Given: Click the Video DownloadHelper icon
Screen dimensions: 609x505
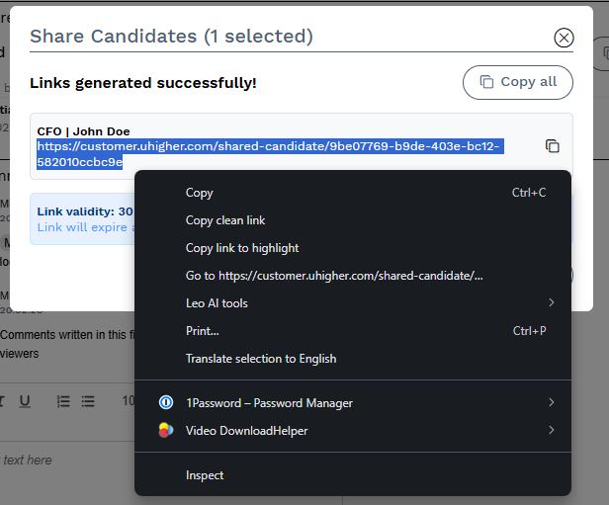Looking at the screenshot, I should coord(166,430).
